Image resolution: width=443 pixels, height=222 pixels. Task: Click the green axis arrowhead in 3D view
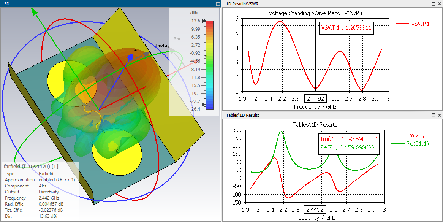(x=35, y=12)
